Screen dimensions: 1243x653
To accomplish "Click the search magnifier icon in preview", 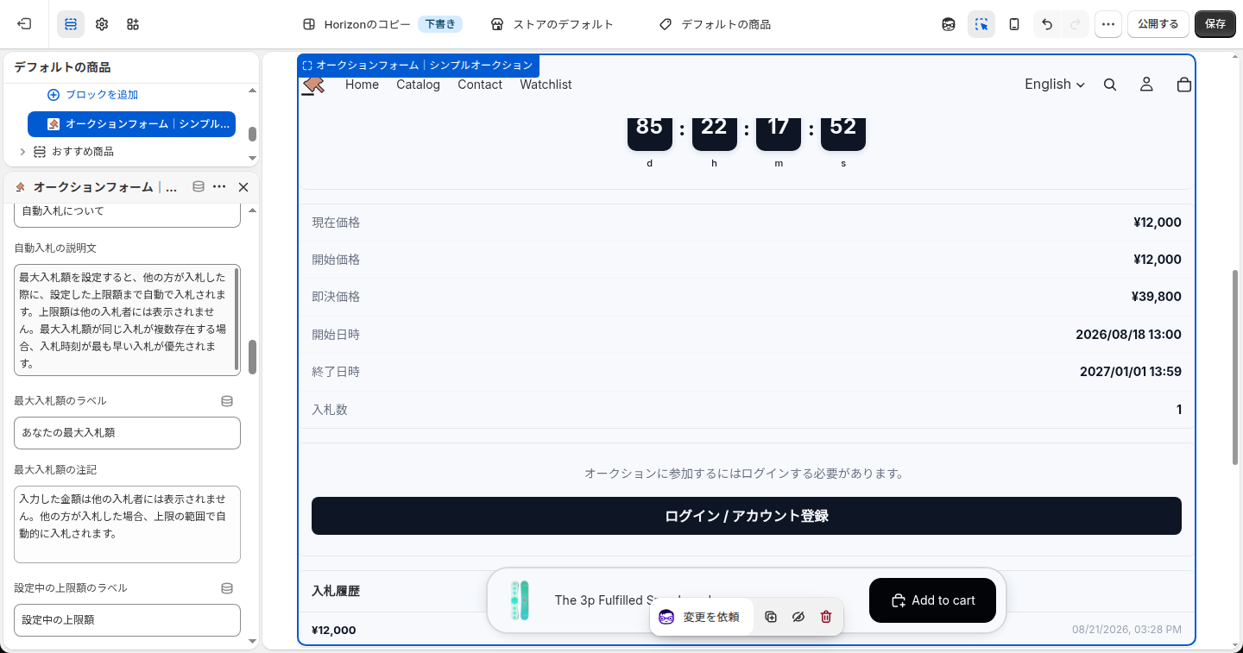I will [x=1110, y=85].
